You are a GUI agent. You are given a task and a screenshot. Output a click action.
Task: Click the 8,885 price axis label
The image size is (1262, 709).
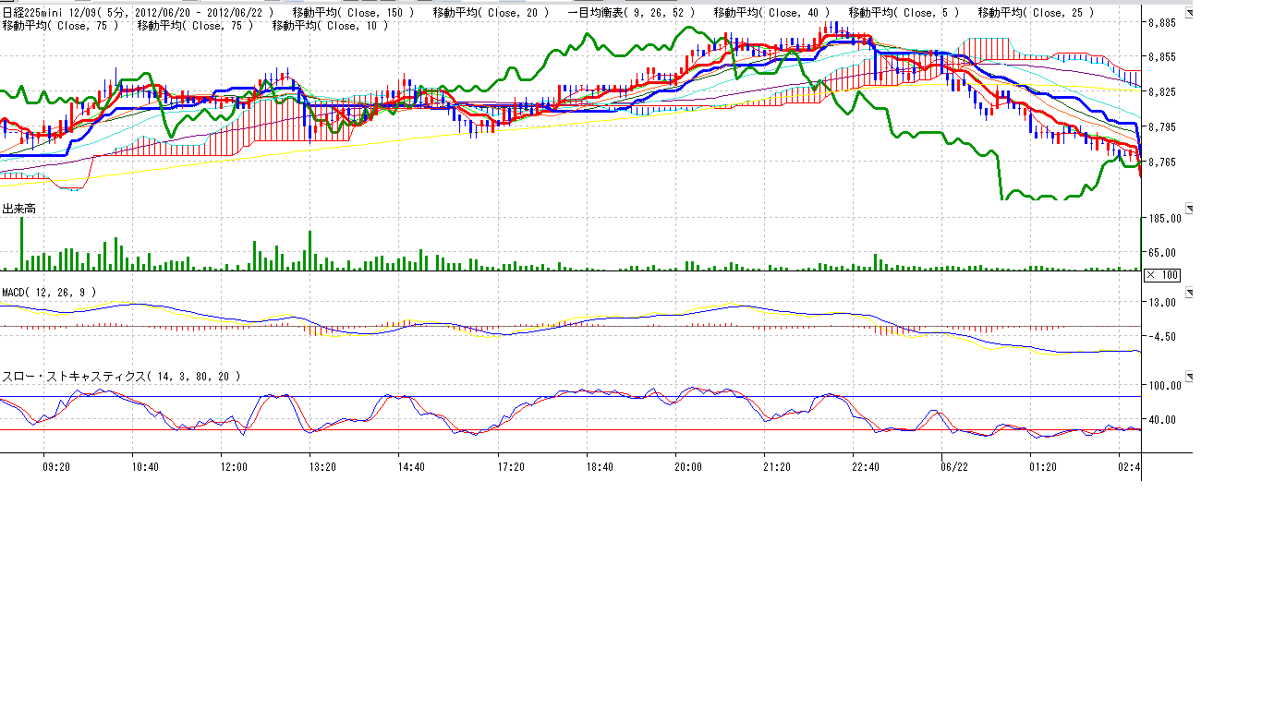pyautogui.click(x=1161, y=22)
